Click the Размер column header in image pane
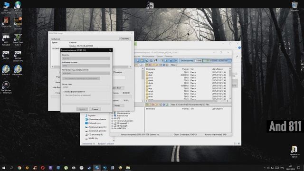The image size is (304, 171). click(185, 69)
